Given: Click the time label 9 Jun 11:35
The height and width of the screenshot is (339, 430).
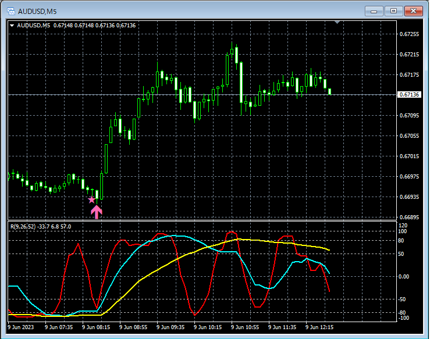Looking at the screenshot, I should tap(282, 327).
